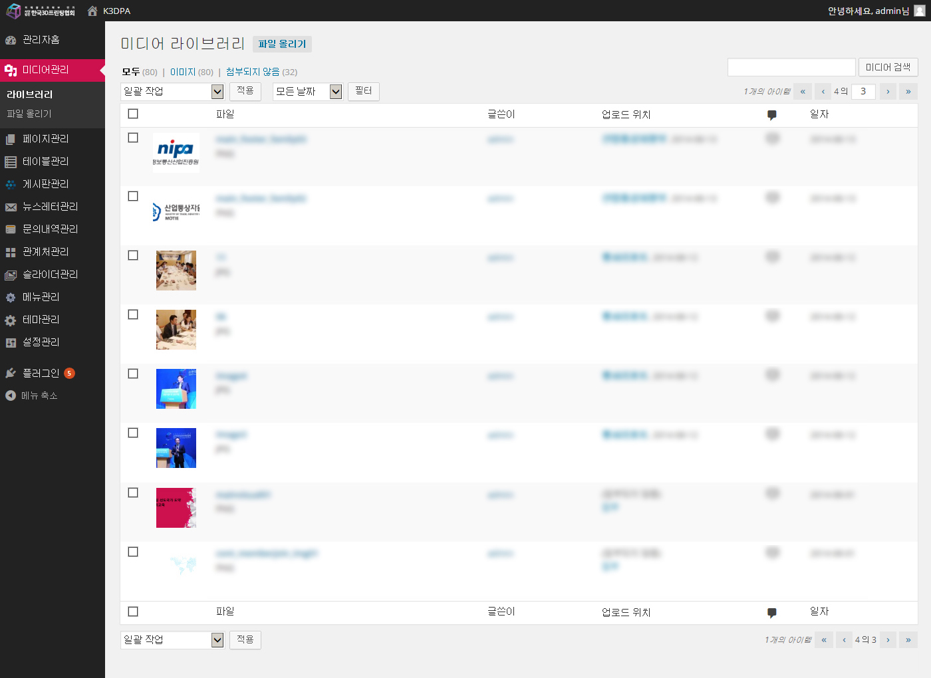The image size is (931, 678).
Task: Click the home icon next to K3DPA
Action: pyautogui.click(x=92, y=11)
